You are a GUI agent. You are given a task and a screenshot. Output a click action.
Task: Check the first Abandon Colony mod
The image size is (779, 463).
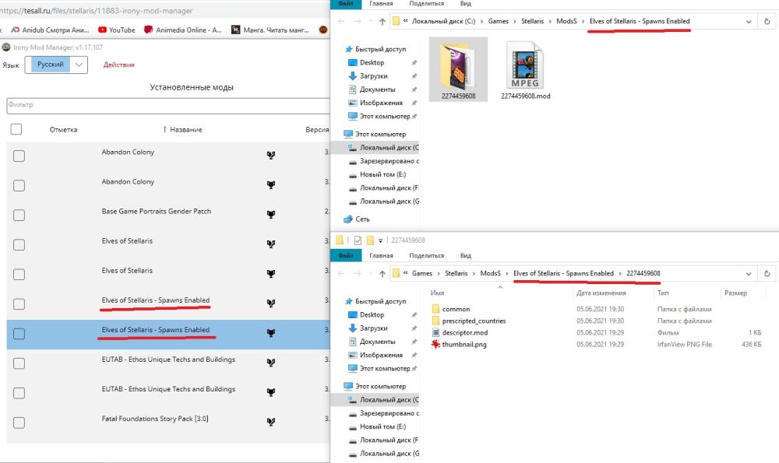pos(19,156)
